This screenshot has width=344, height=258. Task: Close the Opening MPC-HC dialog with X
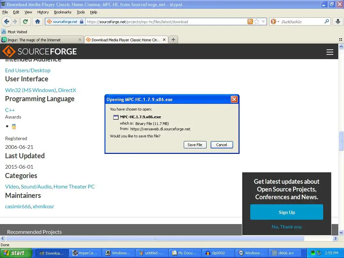[234, 99]
